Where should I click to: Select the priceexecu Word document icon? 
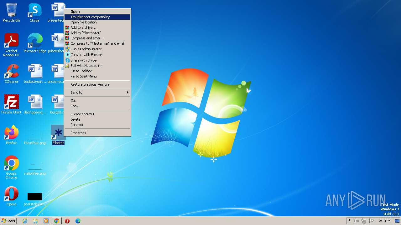pos(57,74)
